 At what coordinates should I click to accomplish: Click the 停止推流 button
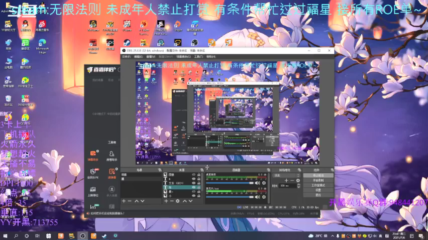(x=318, y=175)
